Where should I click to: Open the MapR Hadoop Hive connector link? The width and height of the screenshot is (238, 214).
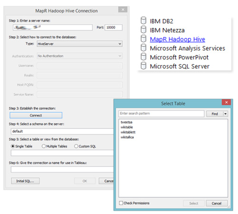[178, 39]
